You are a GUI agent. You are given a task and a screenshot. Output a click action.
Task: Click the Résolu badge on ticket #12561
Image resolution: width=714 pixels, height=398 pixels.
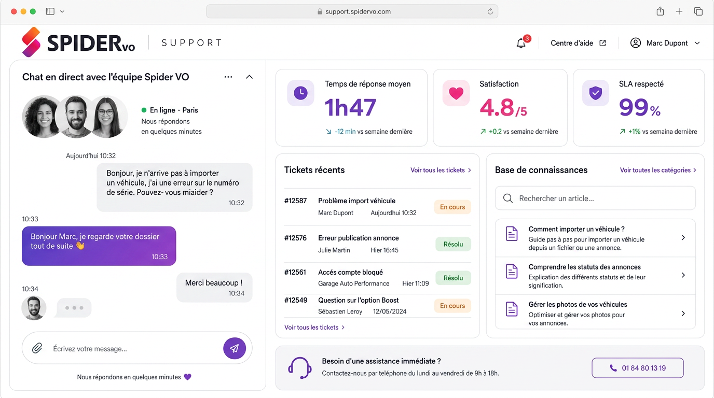pos(453,278)
